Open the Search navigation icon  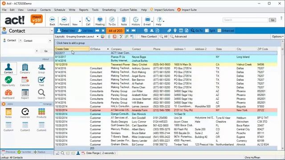pos(41,94)
